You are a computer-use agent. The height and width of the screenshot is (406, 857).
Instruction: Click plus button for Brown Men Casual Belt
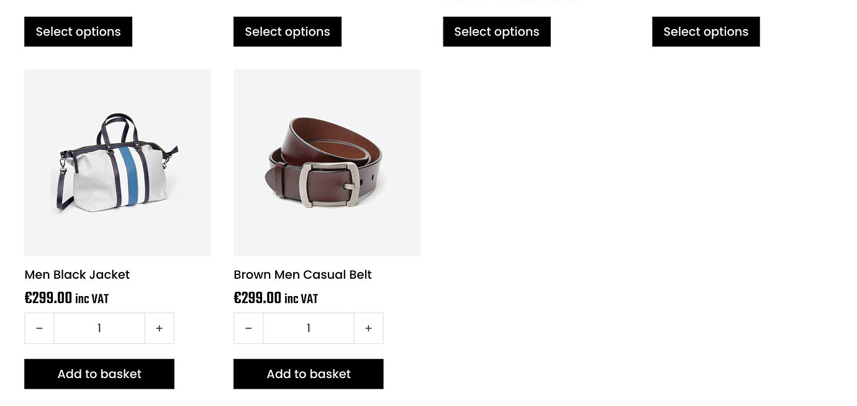[x=369, y=328]
